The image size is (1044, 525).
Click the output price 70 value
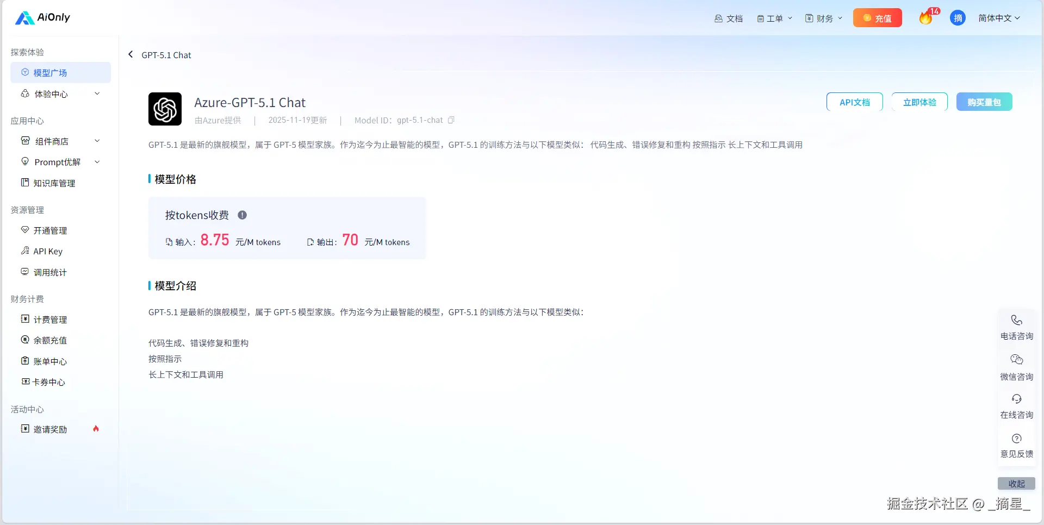[x=350, y=240]
